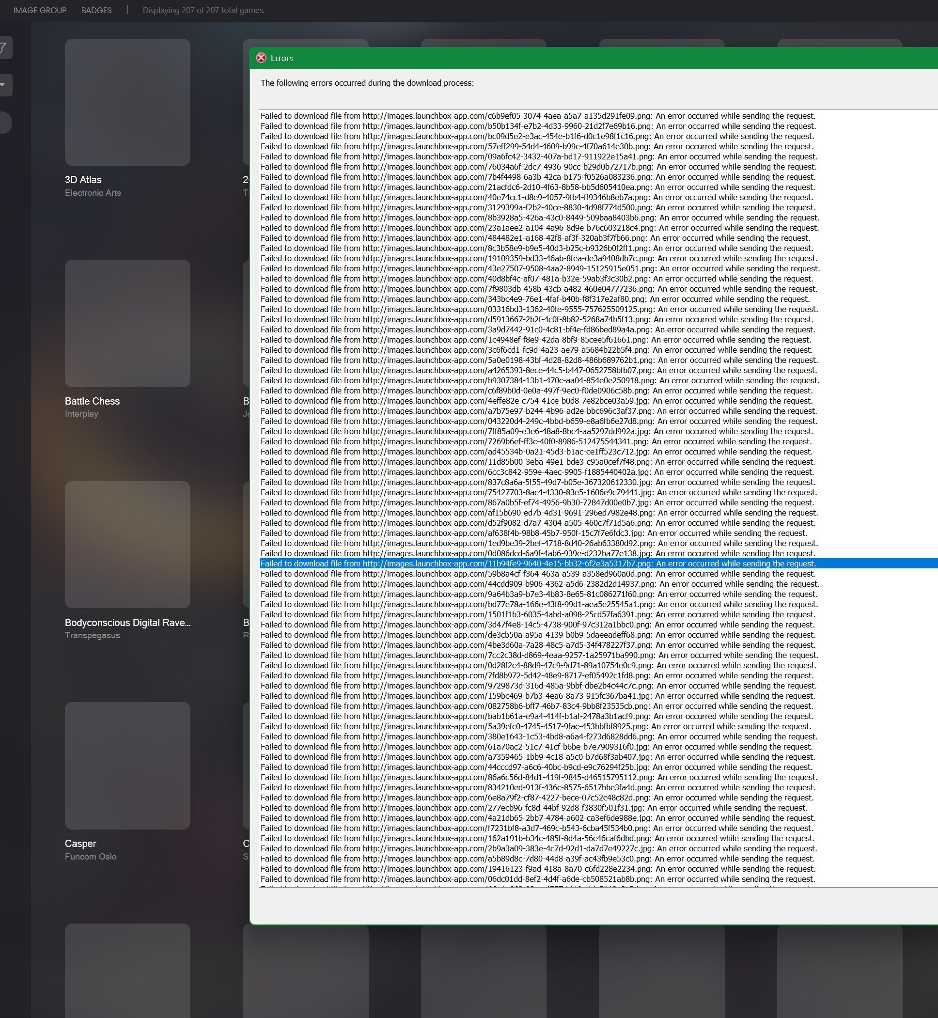Click the Funcom Oslo developer label
This screenshot has height=1018, width=938.
point(91,857)
